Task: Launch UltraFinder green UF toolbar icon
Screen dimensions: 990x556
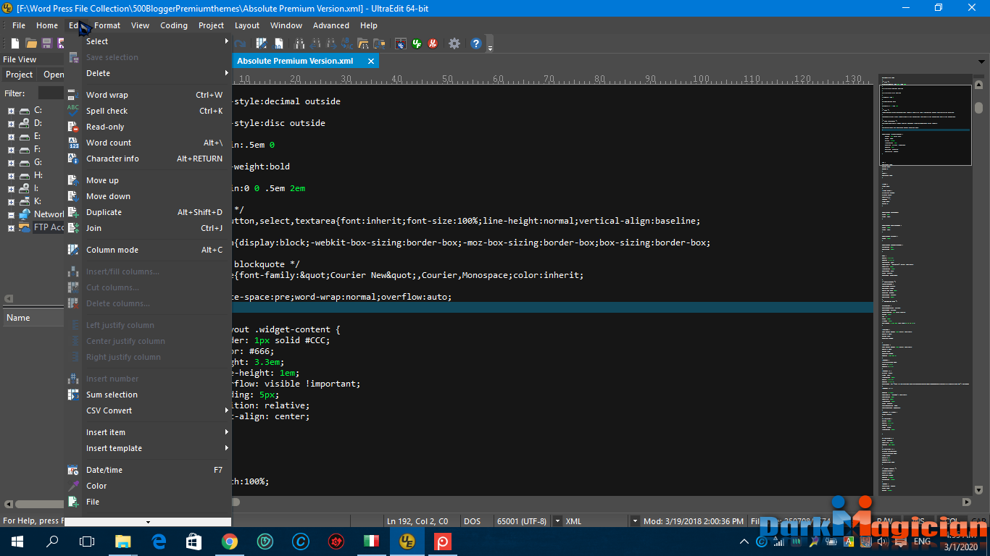Action: [x=417, y=43]
